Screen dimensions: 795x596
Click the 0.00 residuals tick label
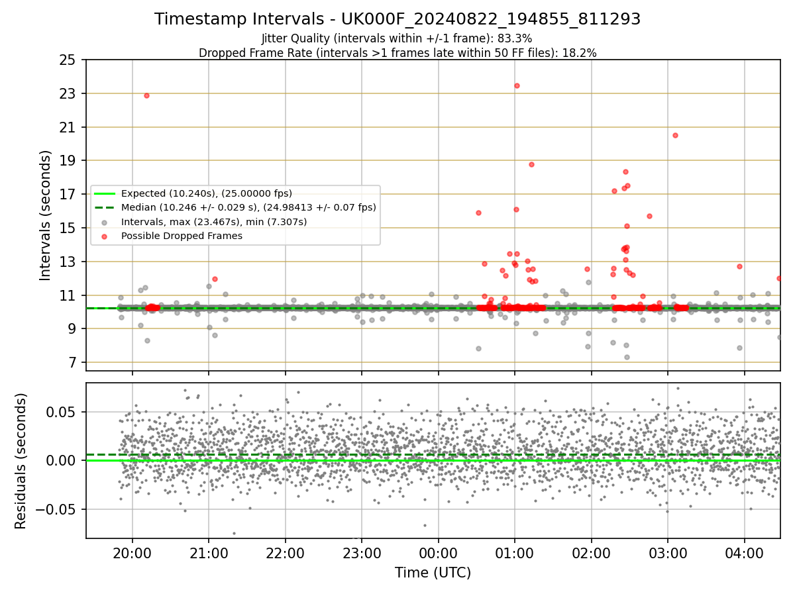coord(60,460)
